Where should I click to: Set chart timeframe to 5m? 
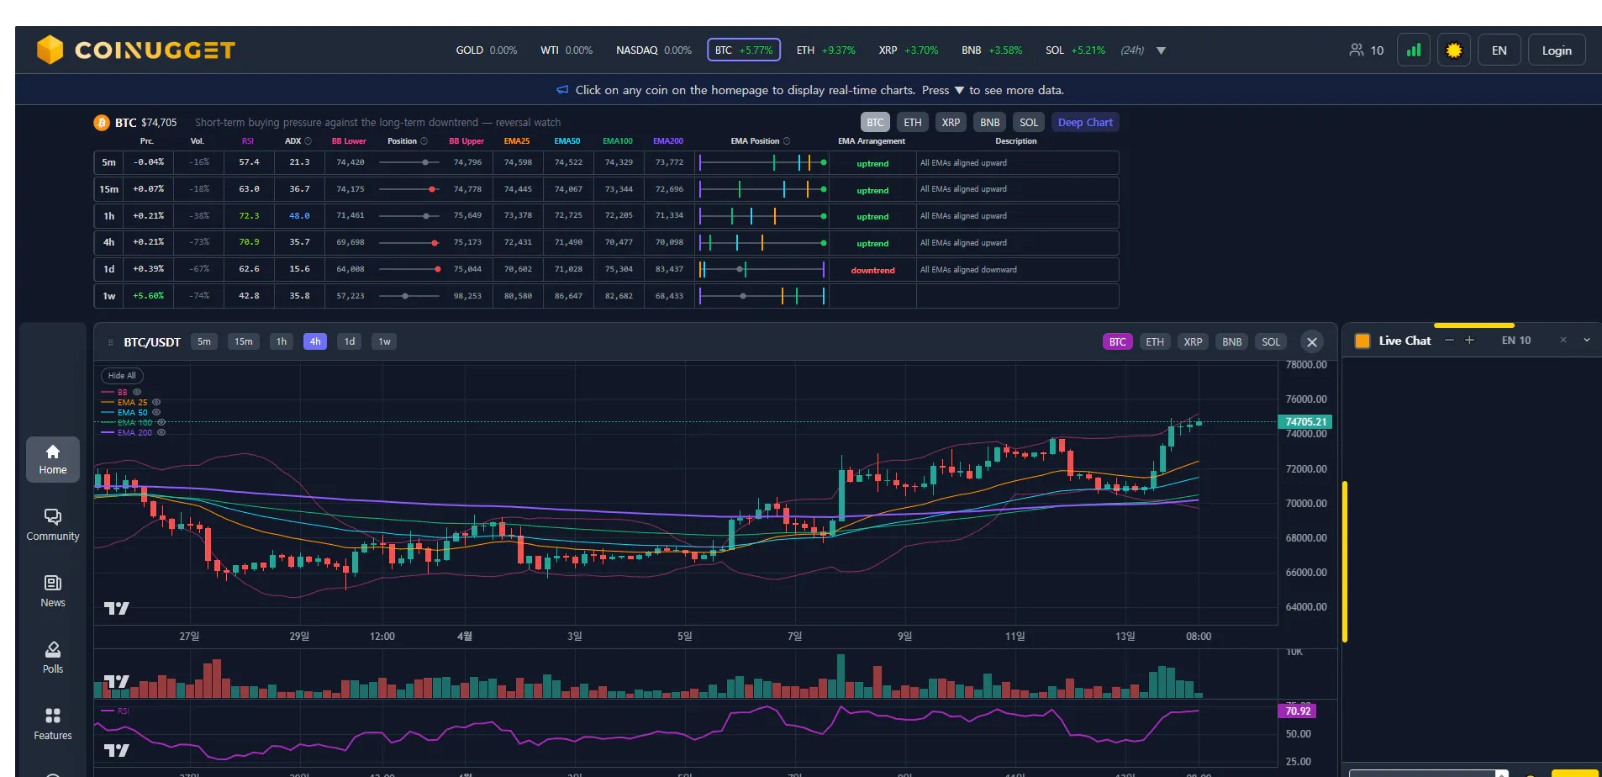point(204,341)
